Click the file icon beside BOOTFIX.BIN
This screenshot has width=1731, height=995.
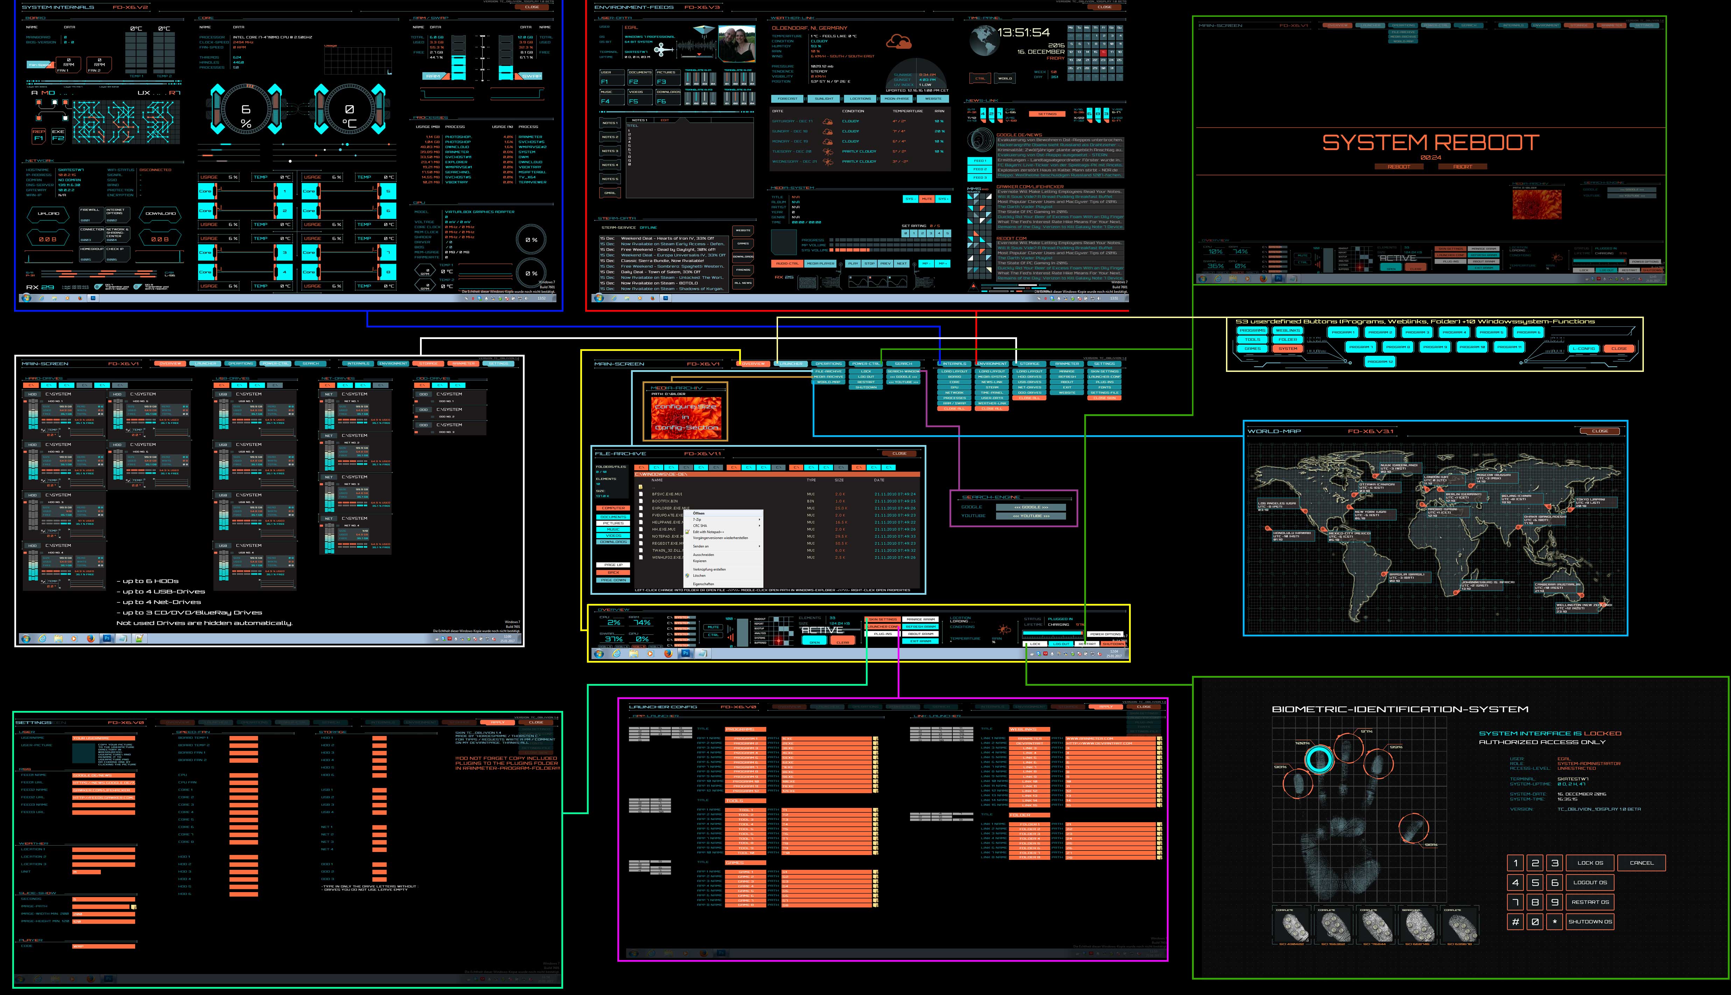640,501
